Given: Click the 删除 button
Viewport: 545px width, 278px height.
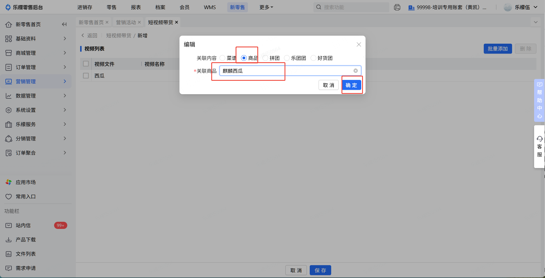Looking at the screenshot, I should tap(526, 49).
